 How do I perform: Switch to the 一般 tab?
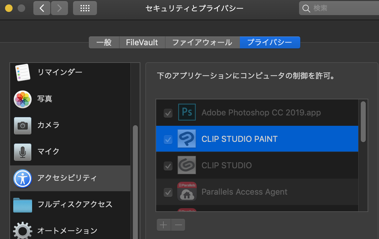tap(104, 42)
